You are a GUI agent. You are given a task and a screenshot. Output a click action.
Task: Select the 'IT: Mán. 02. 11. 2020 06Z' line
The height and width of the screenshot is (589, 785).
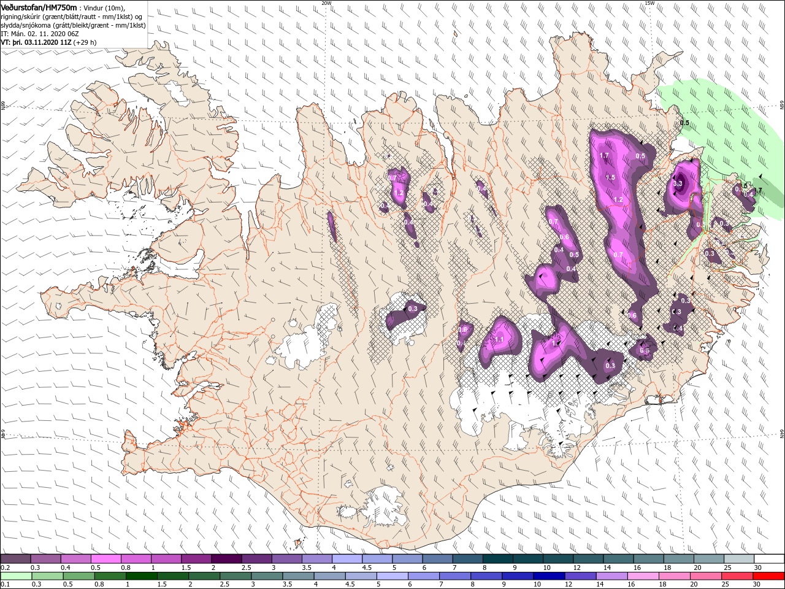coord(40,34)
